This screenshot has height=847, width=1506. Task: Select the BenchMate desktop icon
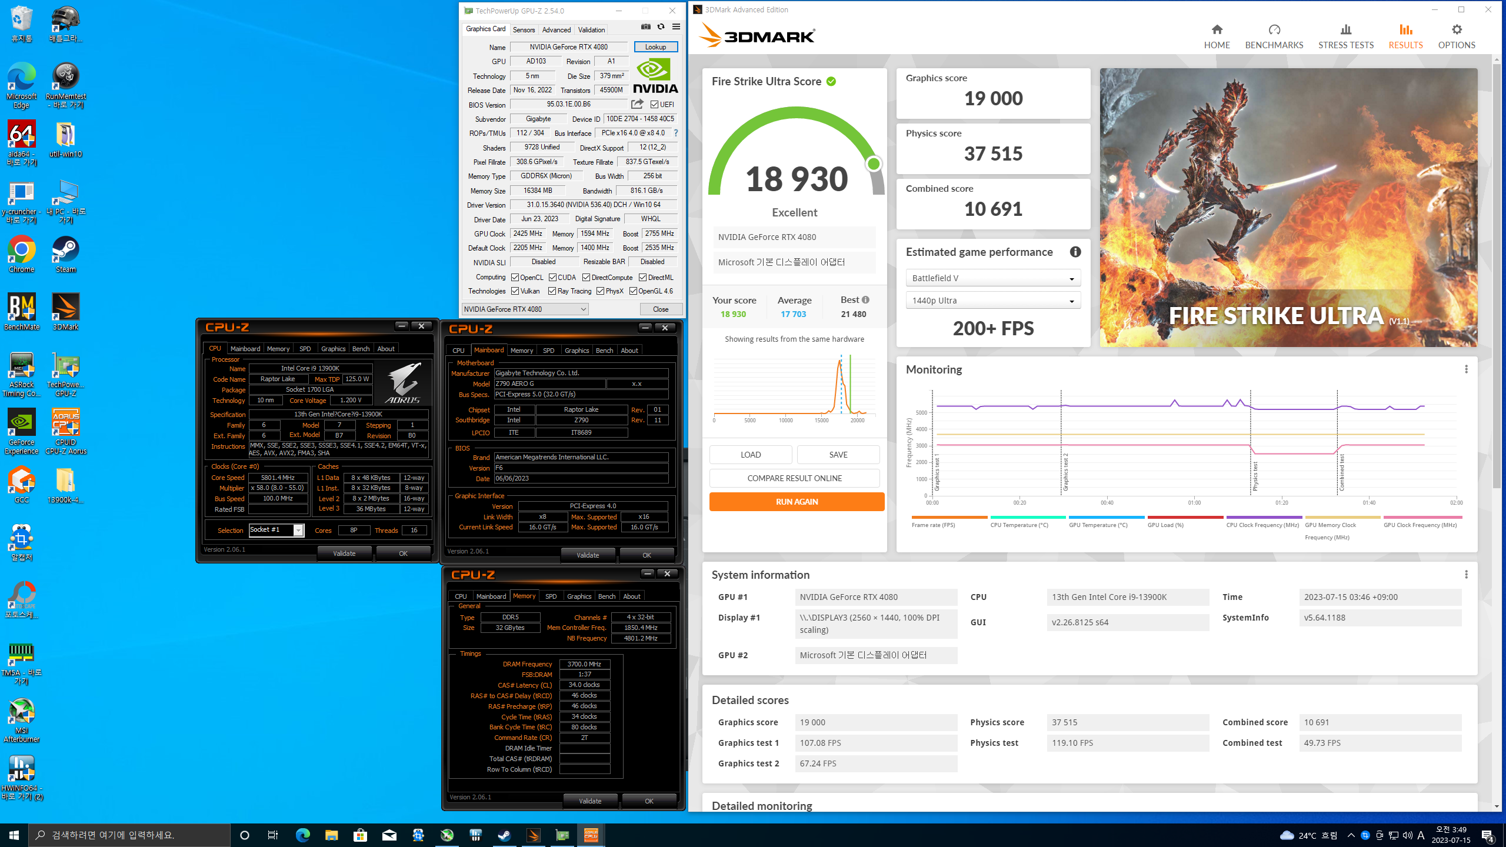point(22,312)
